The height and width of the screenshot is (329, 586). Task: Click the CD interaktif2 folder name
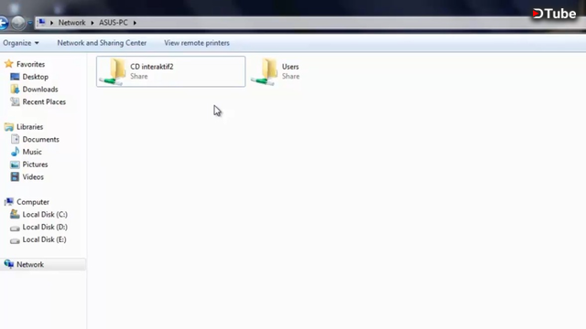pyautogui.click(x=152, y=67)
